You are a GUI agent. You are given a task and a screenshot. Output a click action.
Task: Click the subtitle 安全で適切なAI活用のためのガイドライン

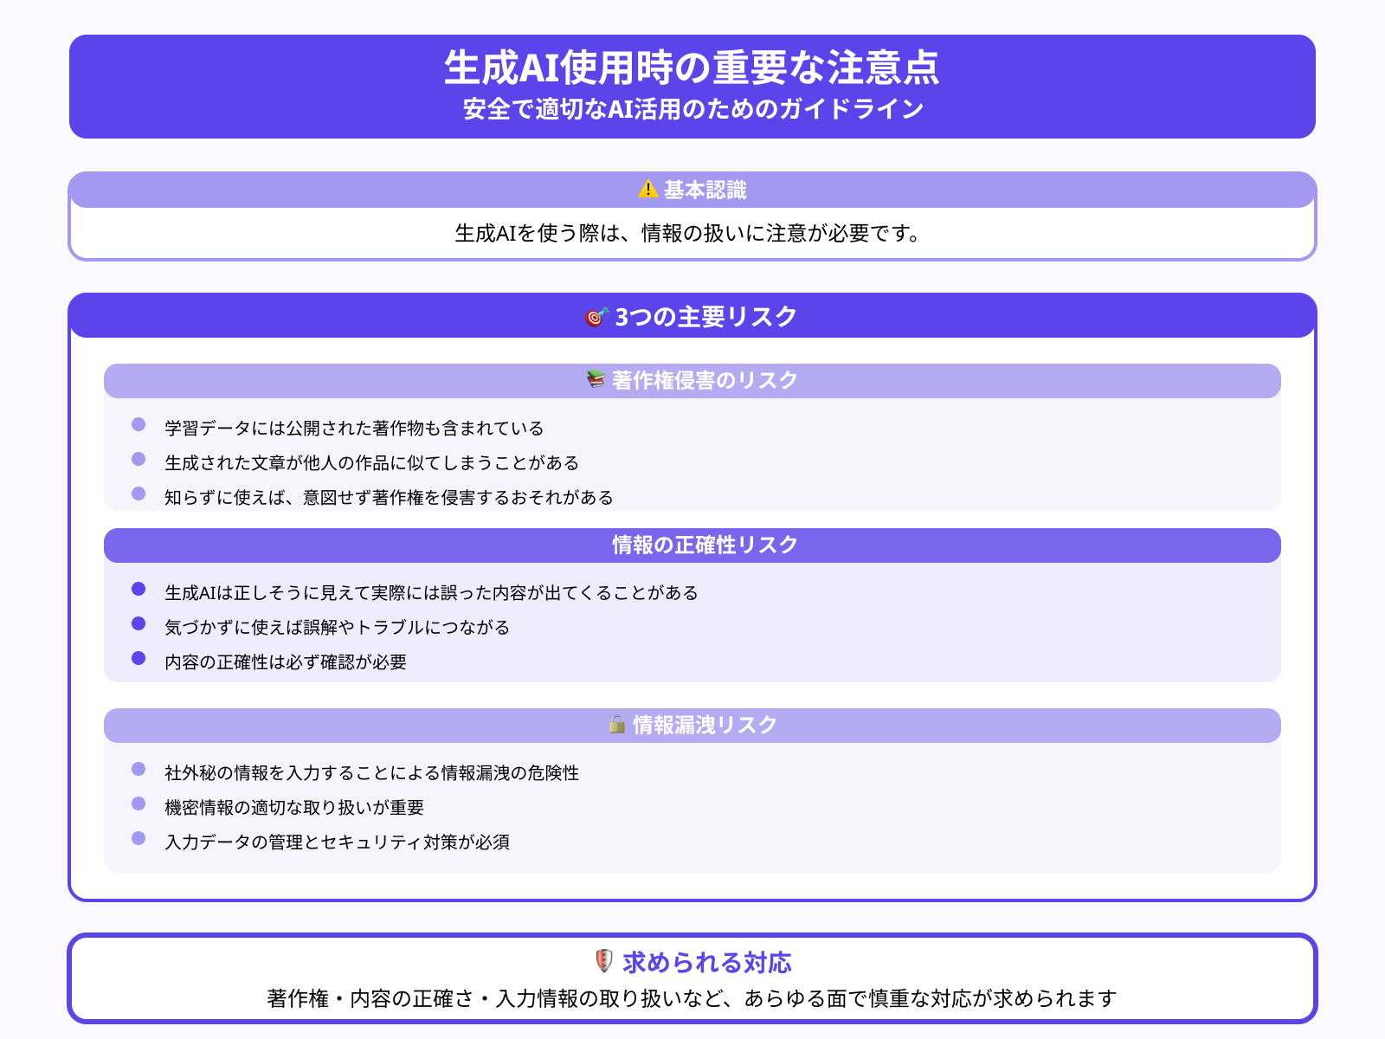693,109
